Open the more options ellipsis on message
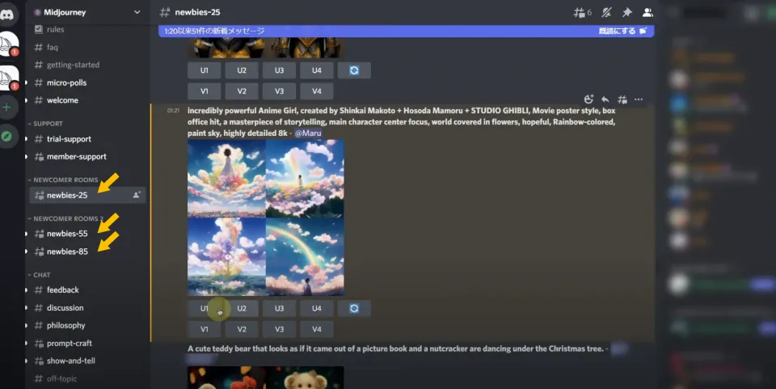The width and height of the screenshot is (776, 389). [639, 99]
